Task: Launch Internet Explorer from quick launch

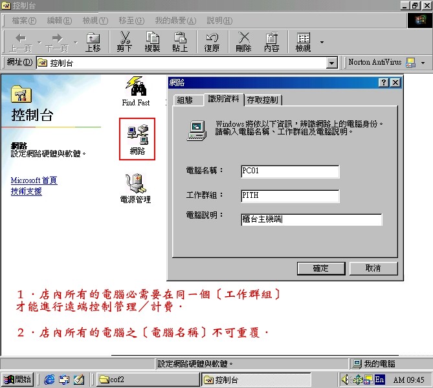Action: click(49, 380)
